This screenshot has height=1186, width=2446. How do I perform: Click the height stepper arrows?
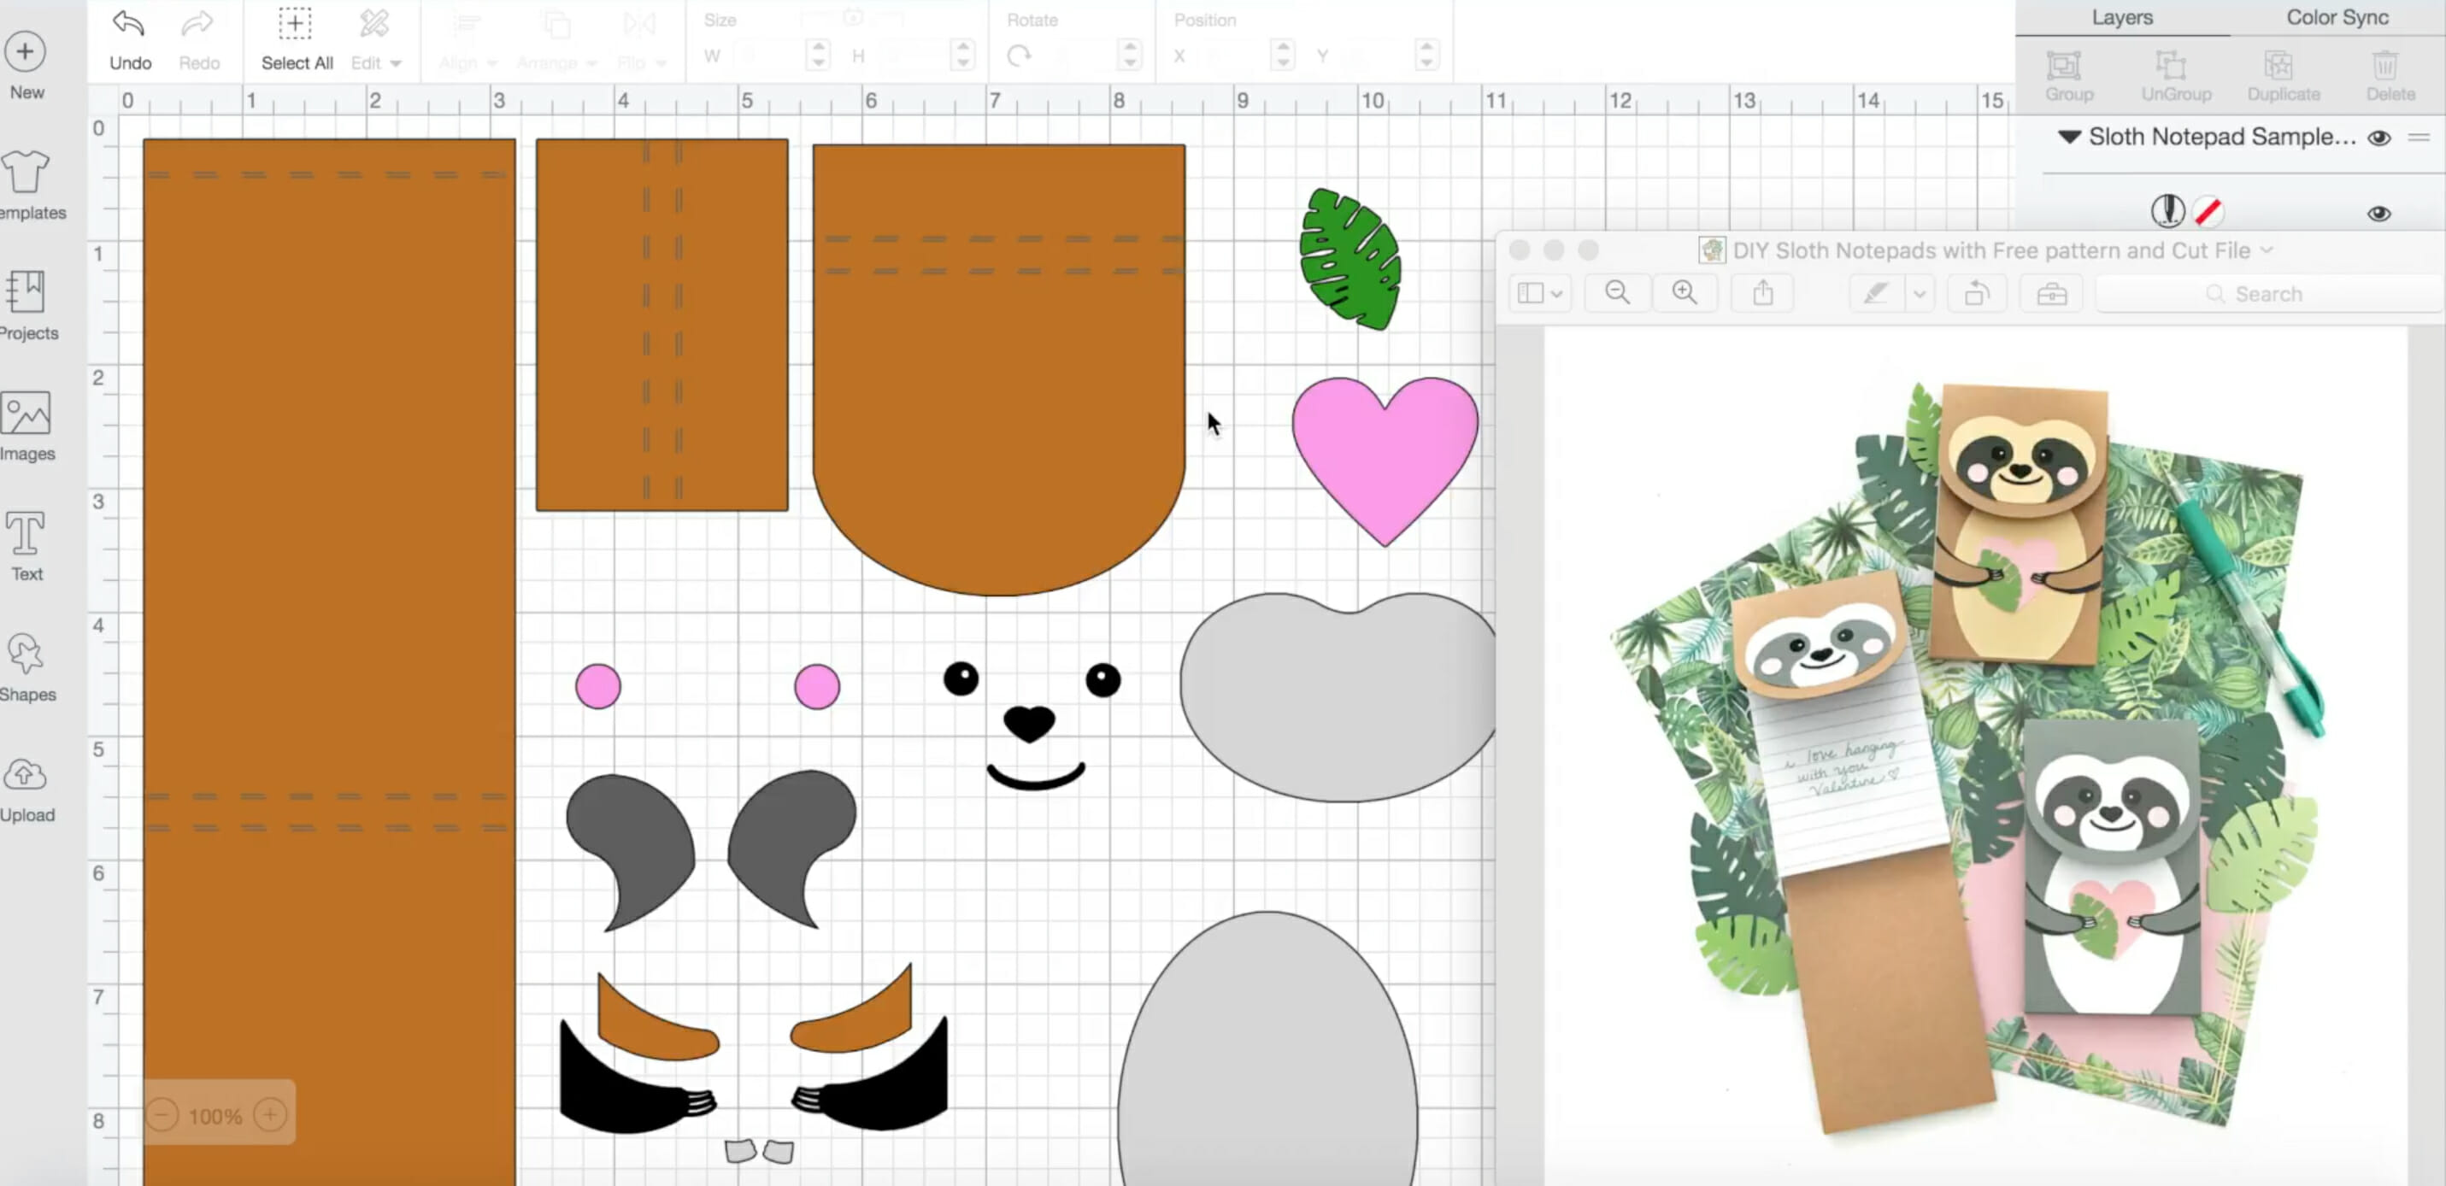pos(963,55)
